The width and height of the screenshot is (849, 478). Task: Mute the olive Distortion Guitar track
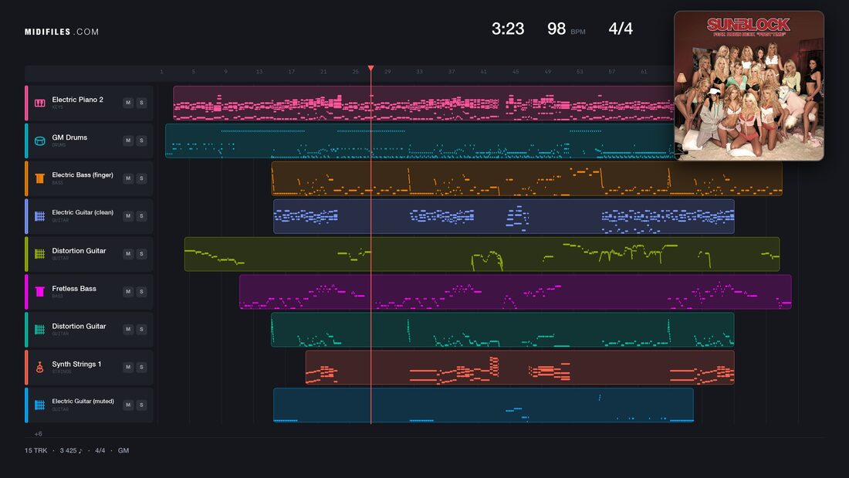(128, 253)
